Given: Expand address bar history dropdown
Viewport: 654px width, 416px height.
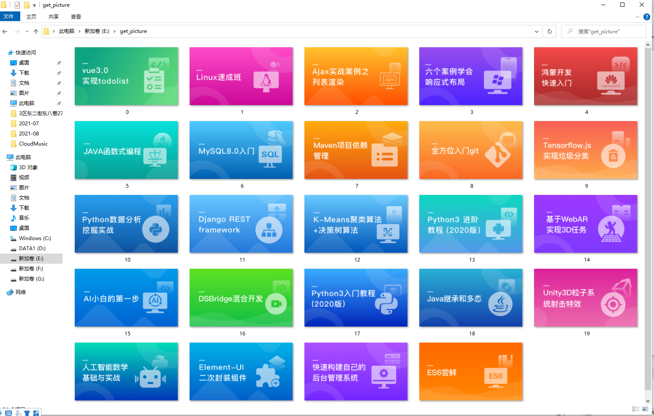Looking at the screenshot, I should [537, 31].
